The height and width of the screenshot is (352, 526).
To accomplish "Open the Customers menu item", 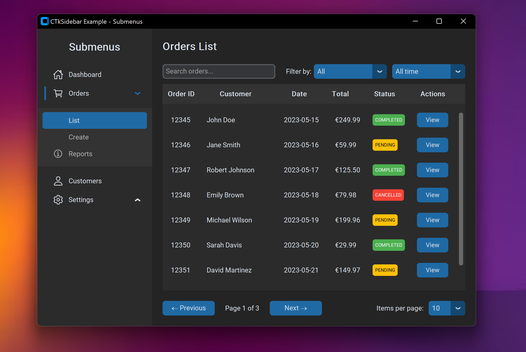I will [x=95, y=181].
